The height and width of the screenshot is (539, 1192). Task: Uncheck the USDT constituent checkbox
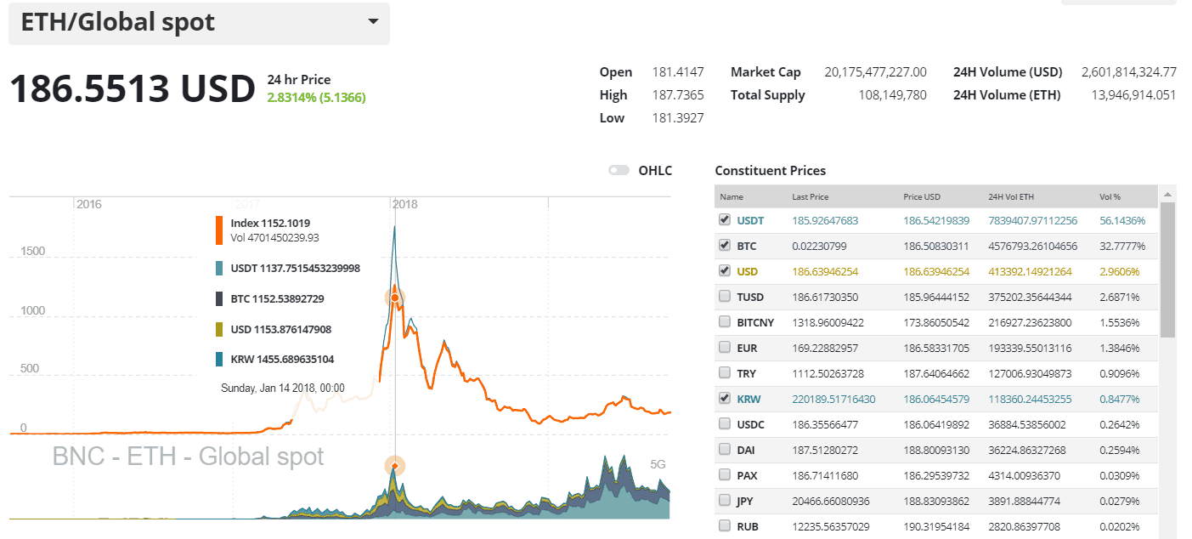[x=724, y=219]
